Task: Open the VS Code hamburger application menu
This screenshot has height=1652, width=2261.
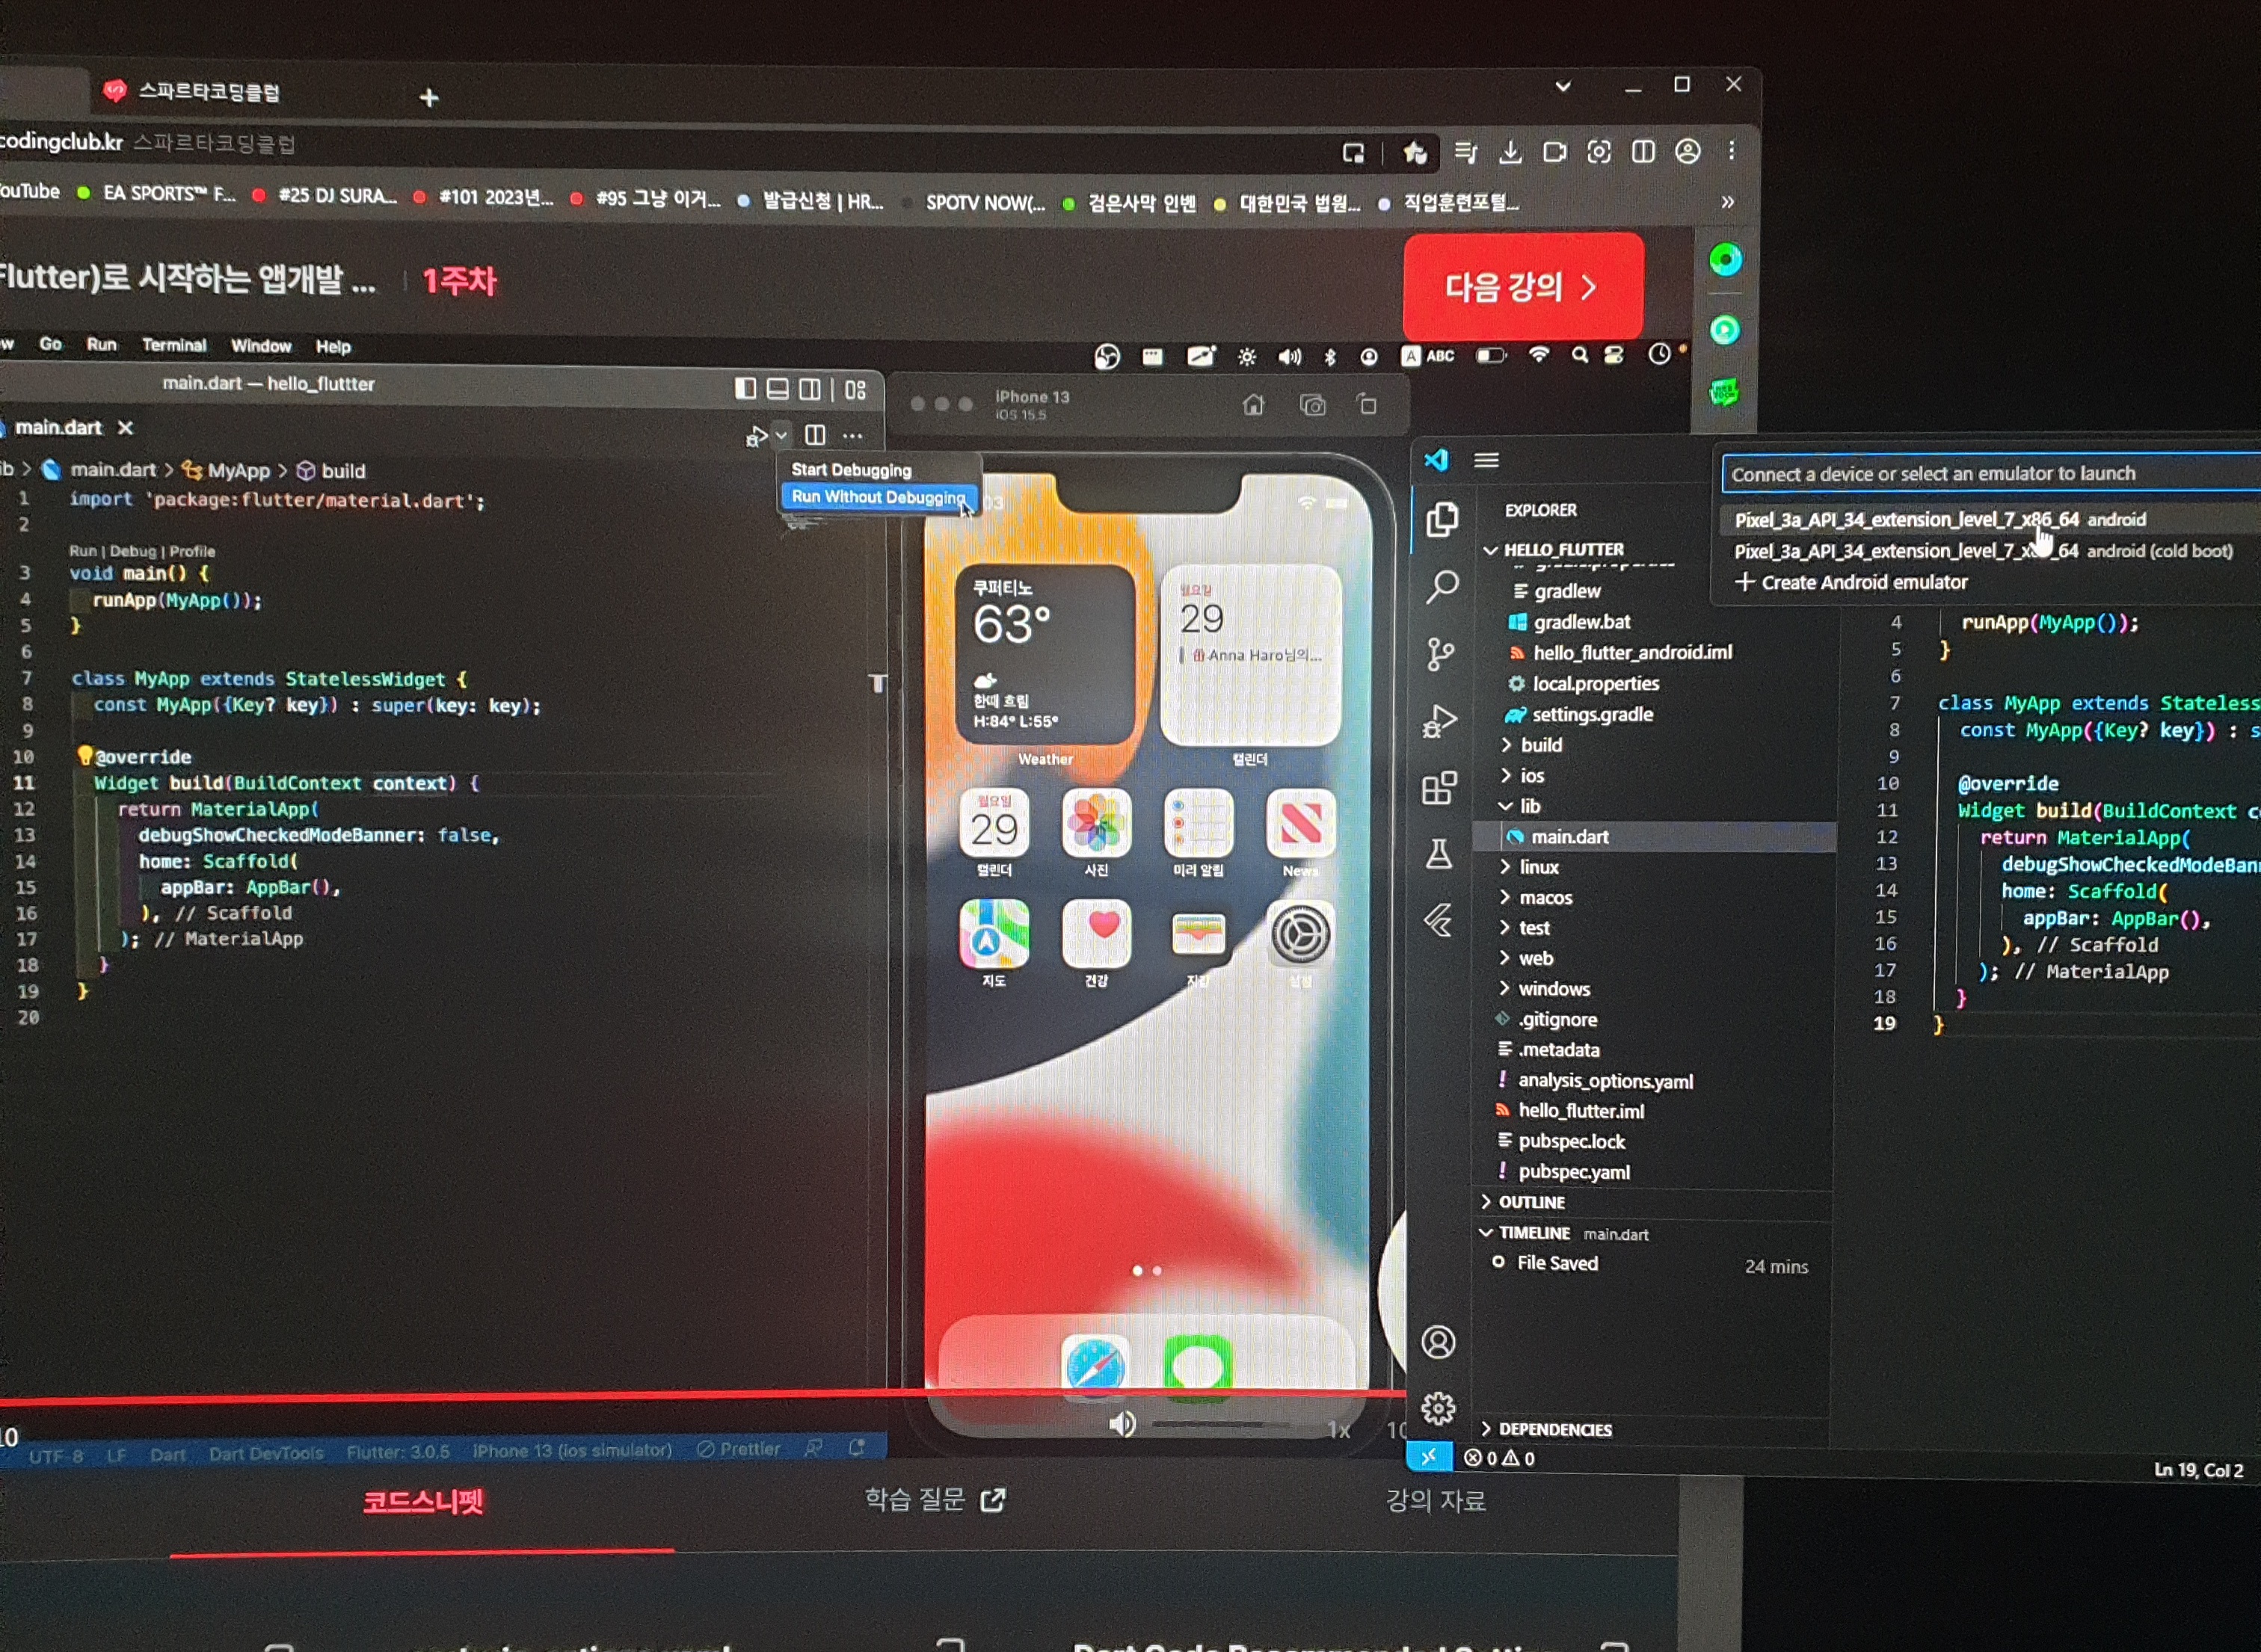Action: coord(1486,460)
